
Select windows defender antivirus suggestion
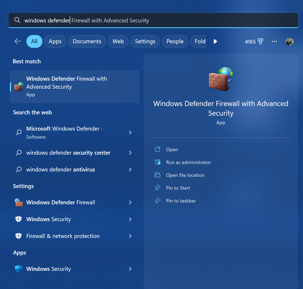pyautogui.click(x=75, y=170)
